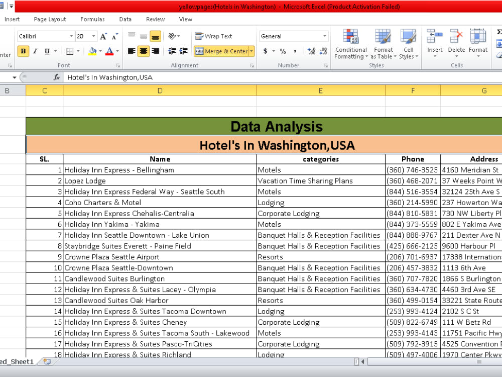Click the Insert Worksheet tab icon

click(47, 361)
